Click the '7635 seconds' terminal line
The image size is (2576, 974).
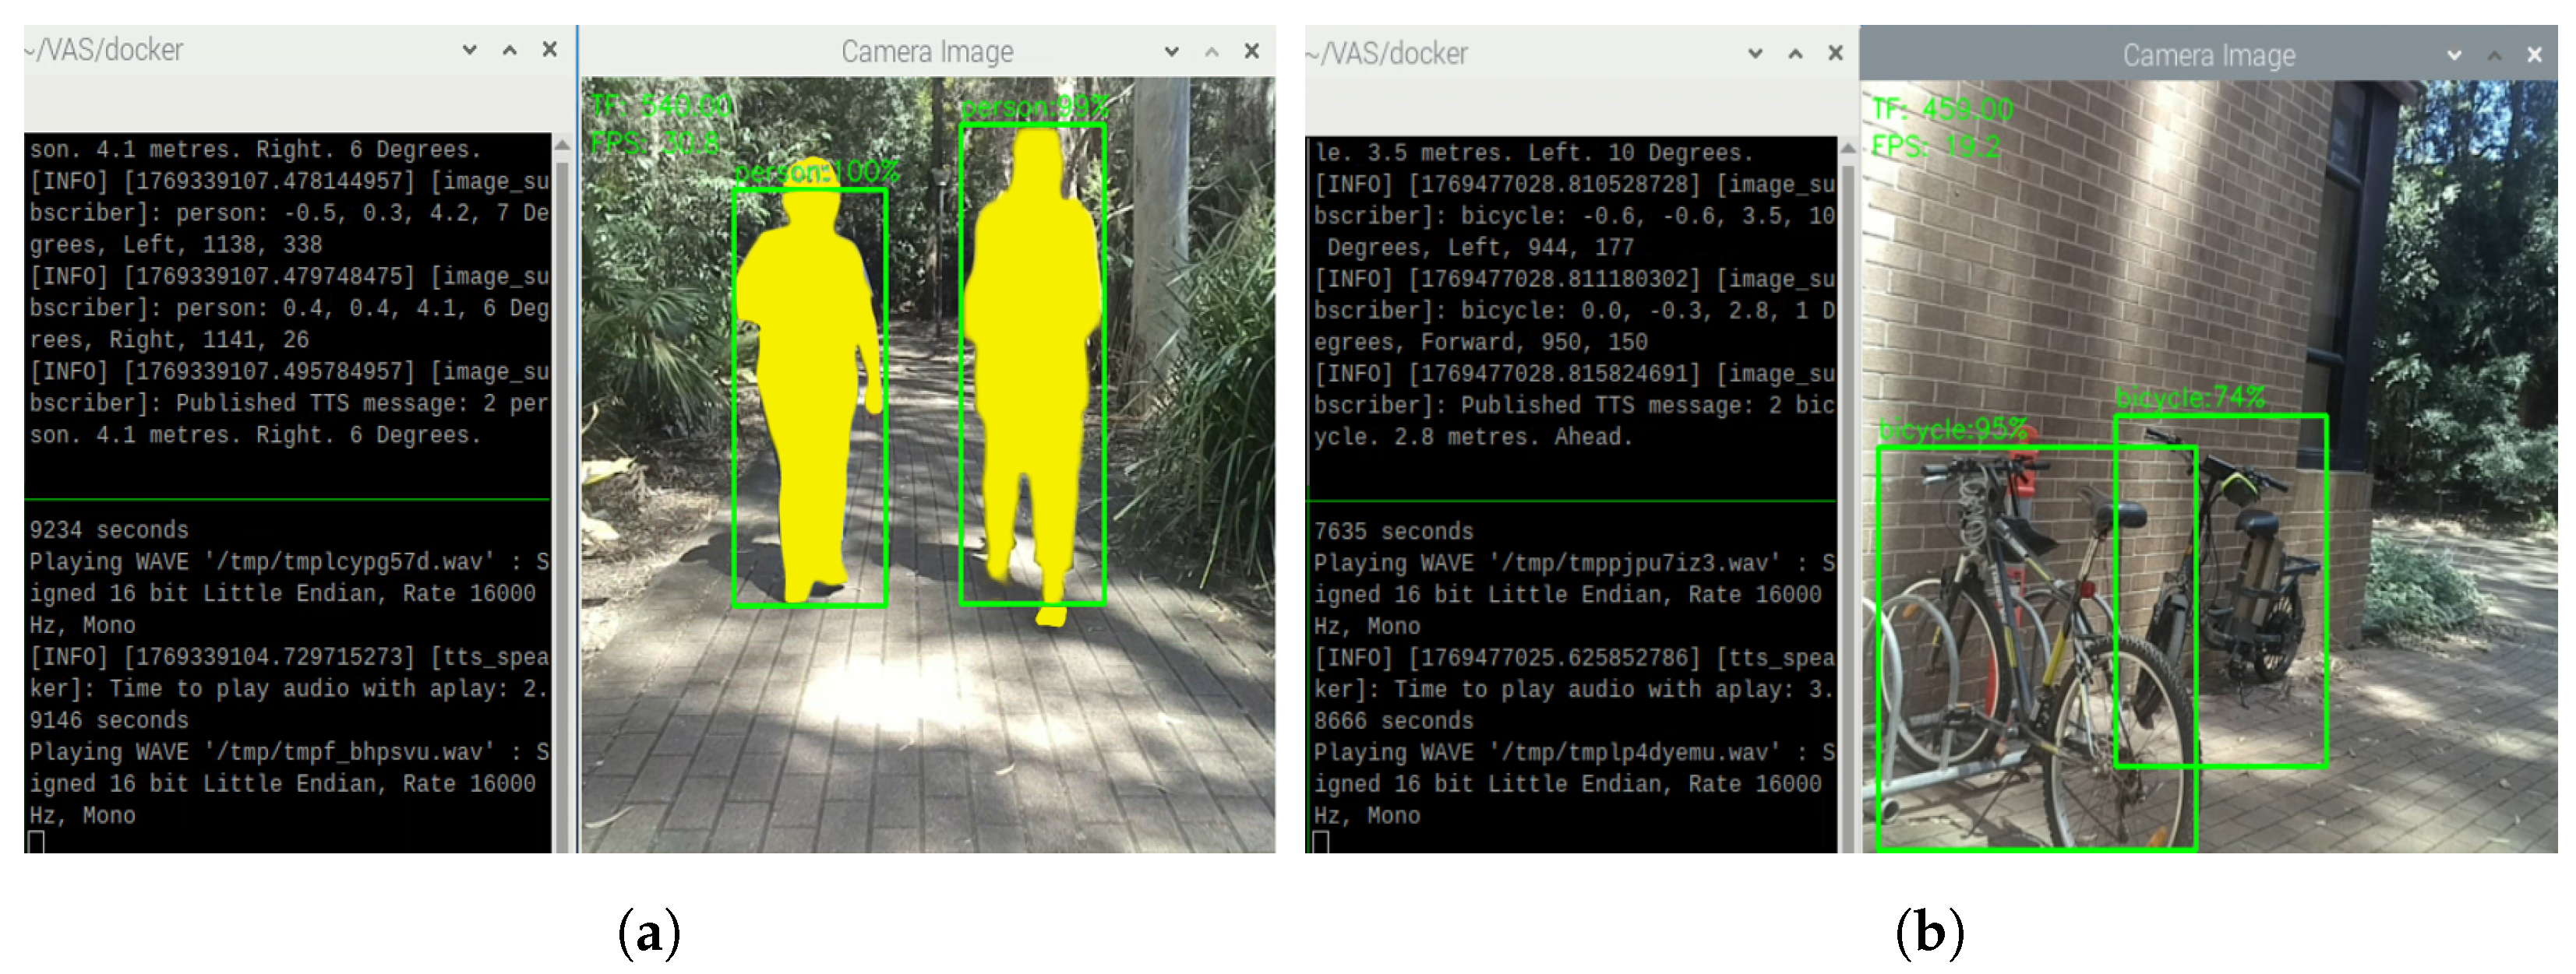tap(1394, 533)
